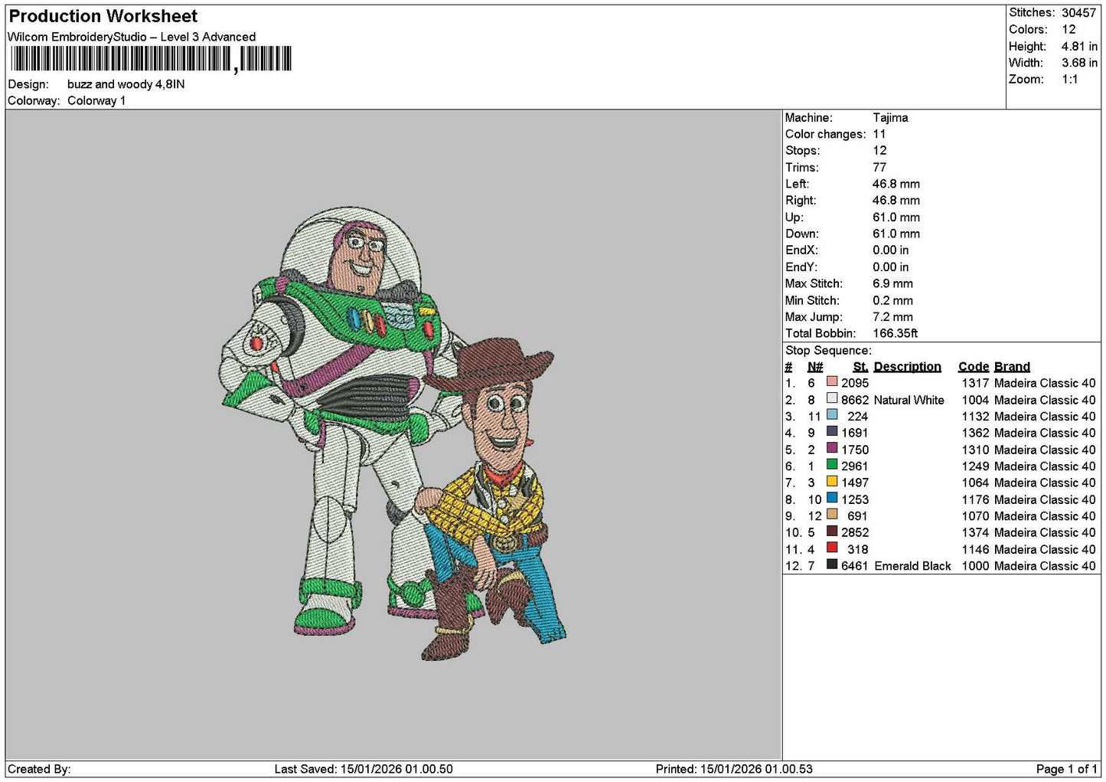Click the Height value 4.81 in

(x=1079, y=46)
